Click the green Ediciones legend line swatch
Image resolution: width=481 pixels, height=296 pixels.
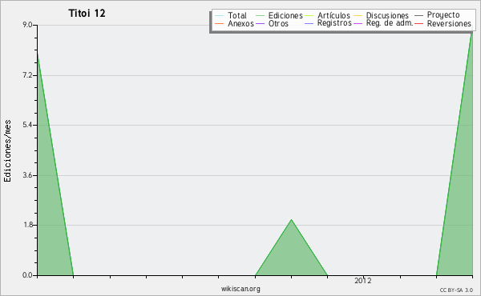click(260, 16)
